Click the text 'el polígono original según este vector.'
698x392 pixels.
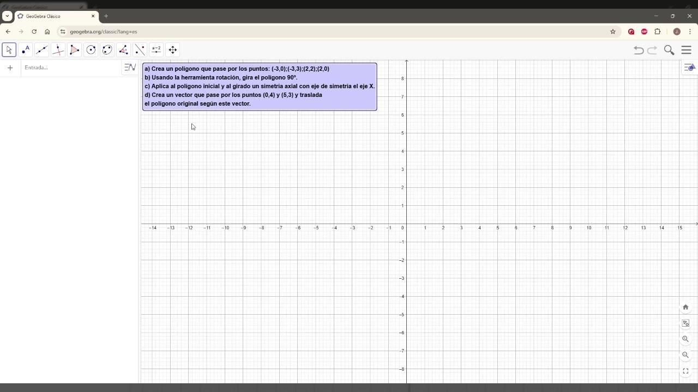197,104
